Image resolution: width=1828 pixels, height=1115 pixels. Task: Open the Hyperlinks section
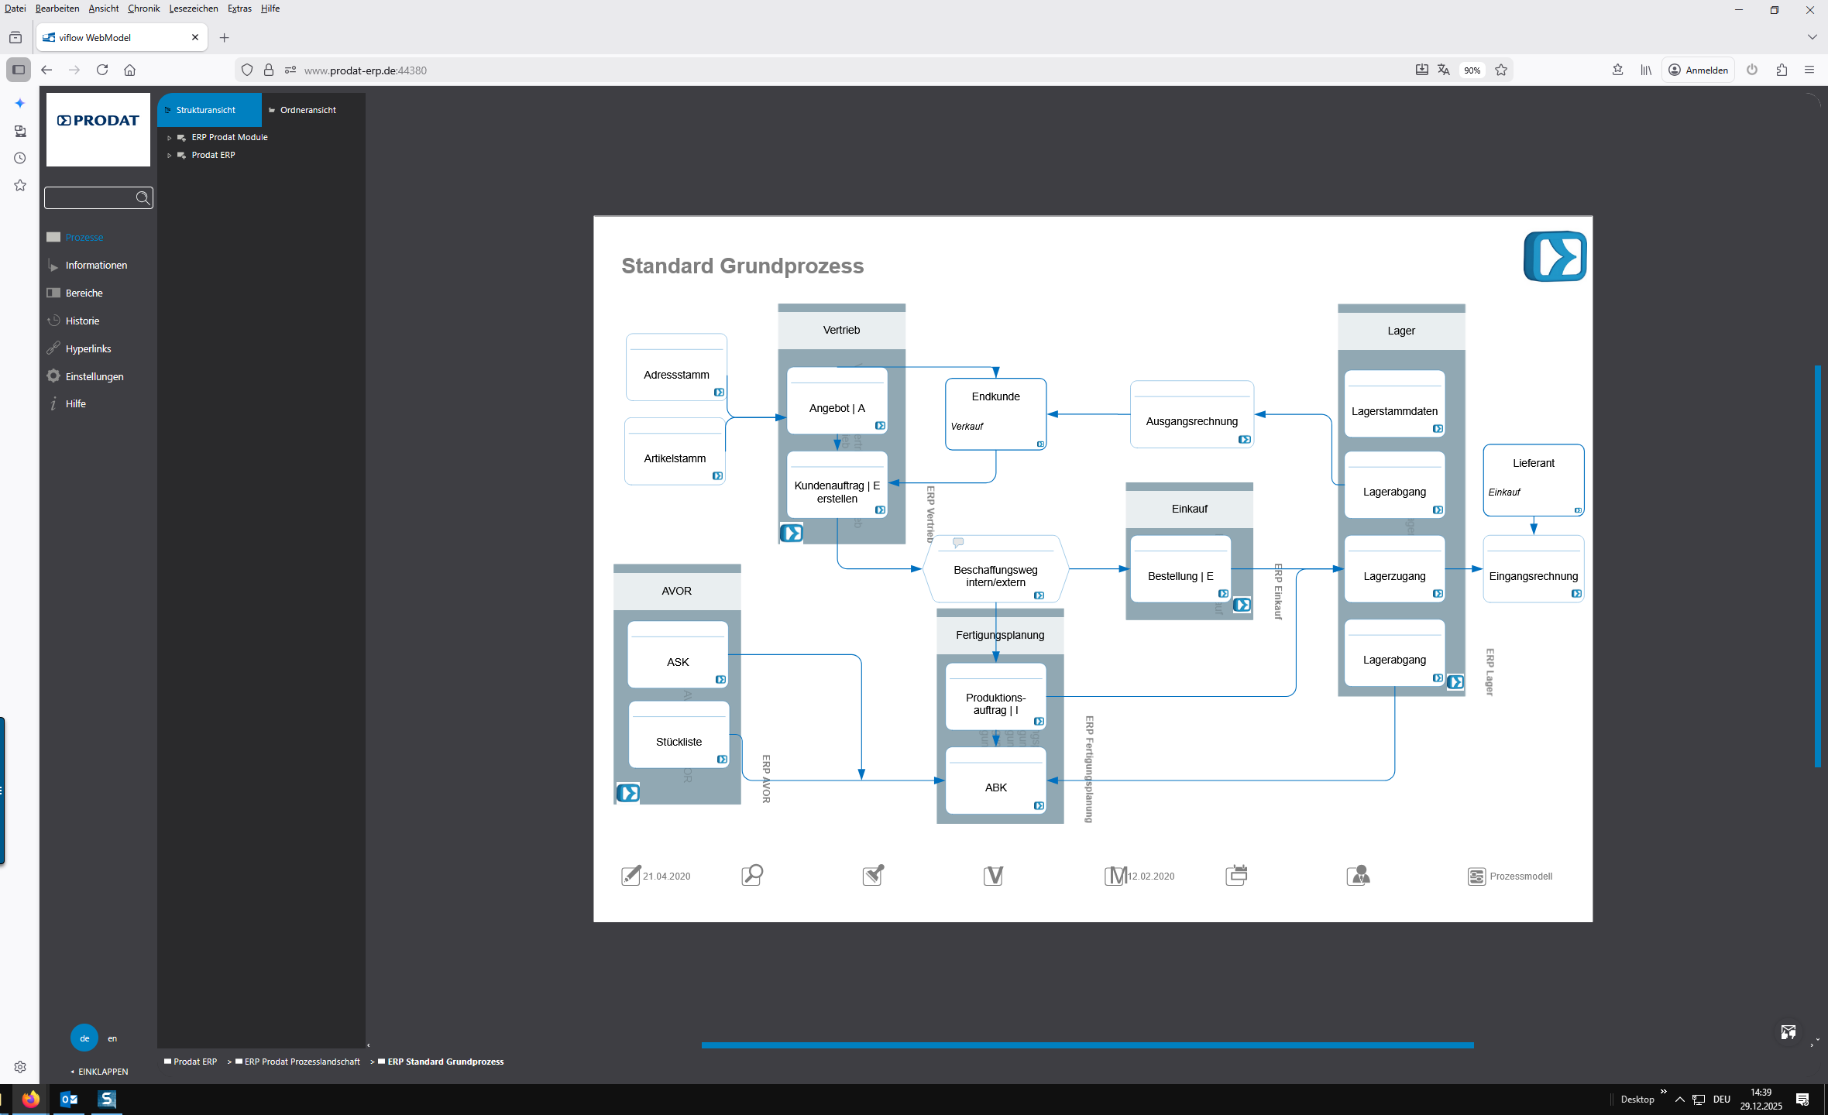88,348
